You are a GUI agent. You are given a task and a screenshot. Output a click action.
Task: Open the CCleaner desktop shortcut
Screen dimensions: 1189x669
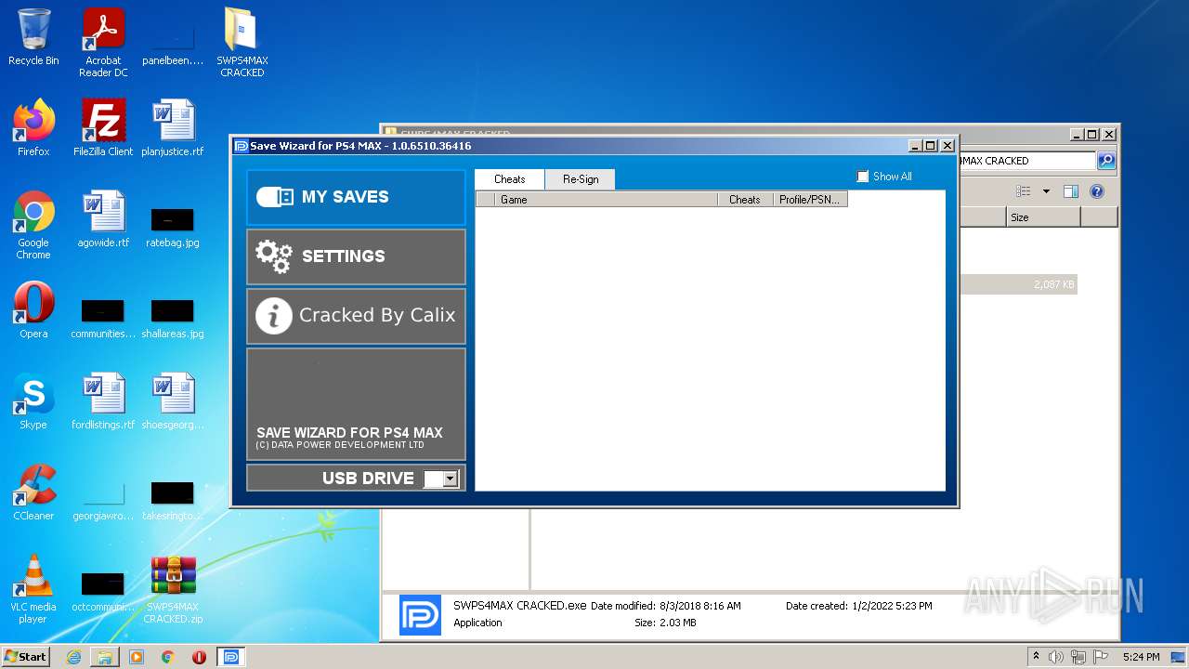(x=33, y=492)
